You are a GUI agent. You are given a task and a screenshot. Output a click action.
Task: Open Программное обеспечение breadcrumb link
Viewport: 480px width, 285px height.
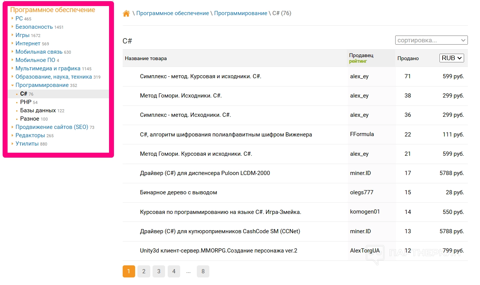coord(172,13)
